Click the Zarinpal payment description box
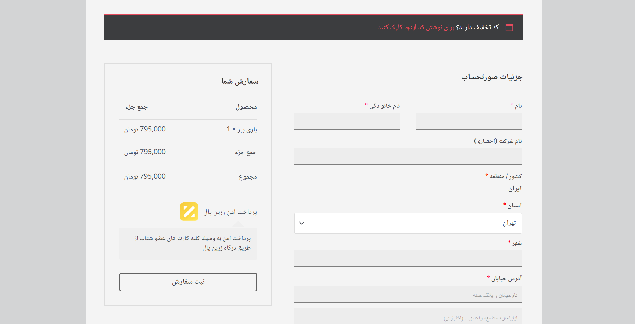This screenshot has width=635, height=324. [x=188, y=243]
